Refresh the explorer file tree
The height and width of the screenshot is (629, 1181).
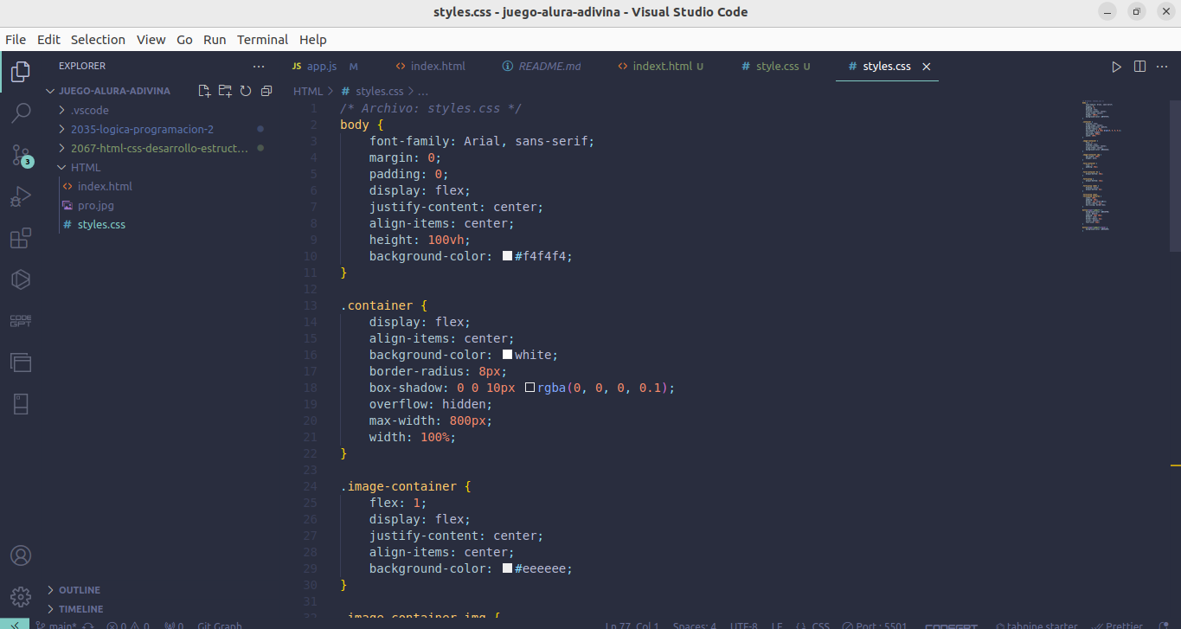pyautogui.click(x=246, y=91)
